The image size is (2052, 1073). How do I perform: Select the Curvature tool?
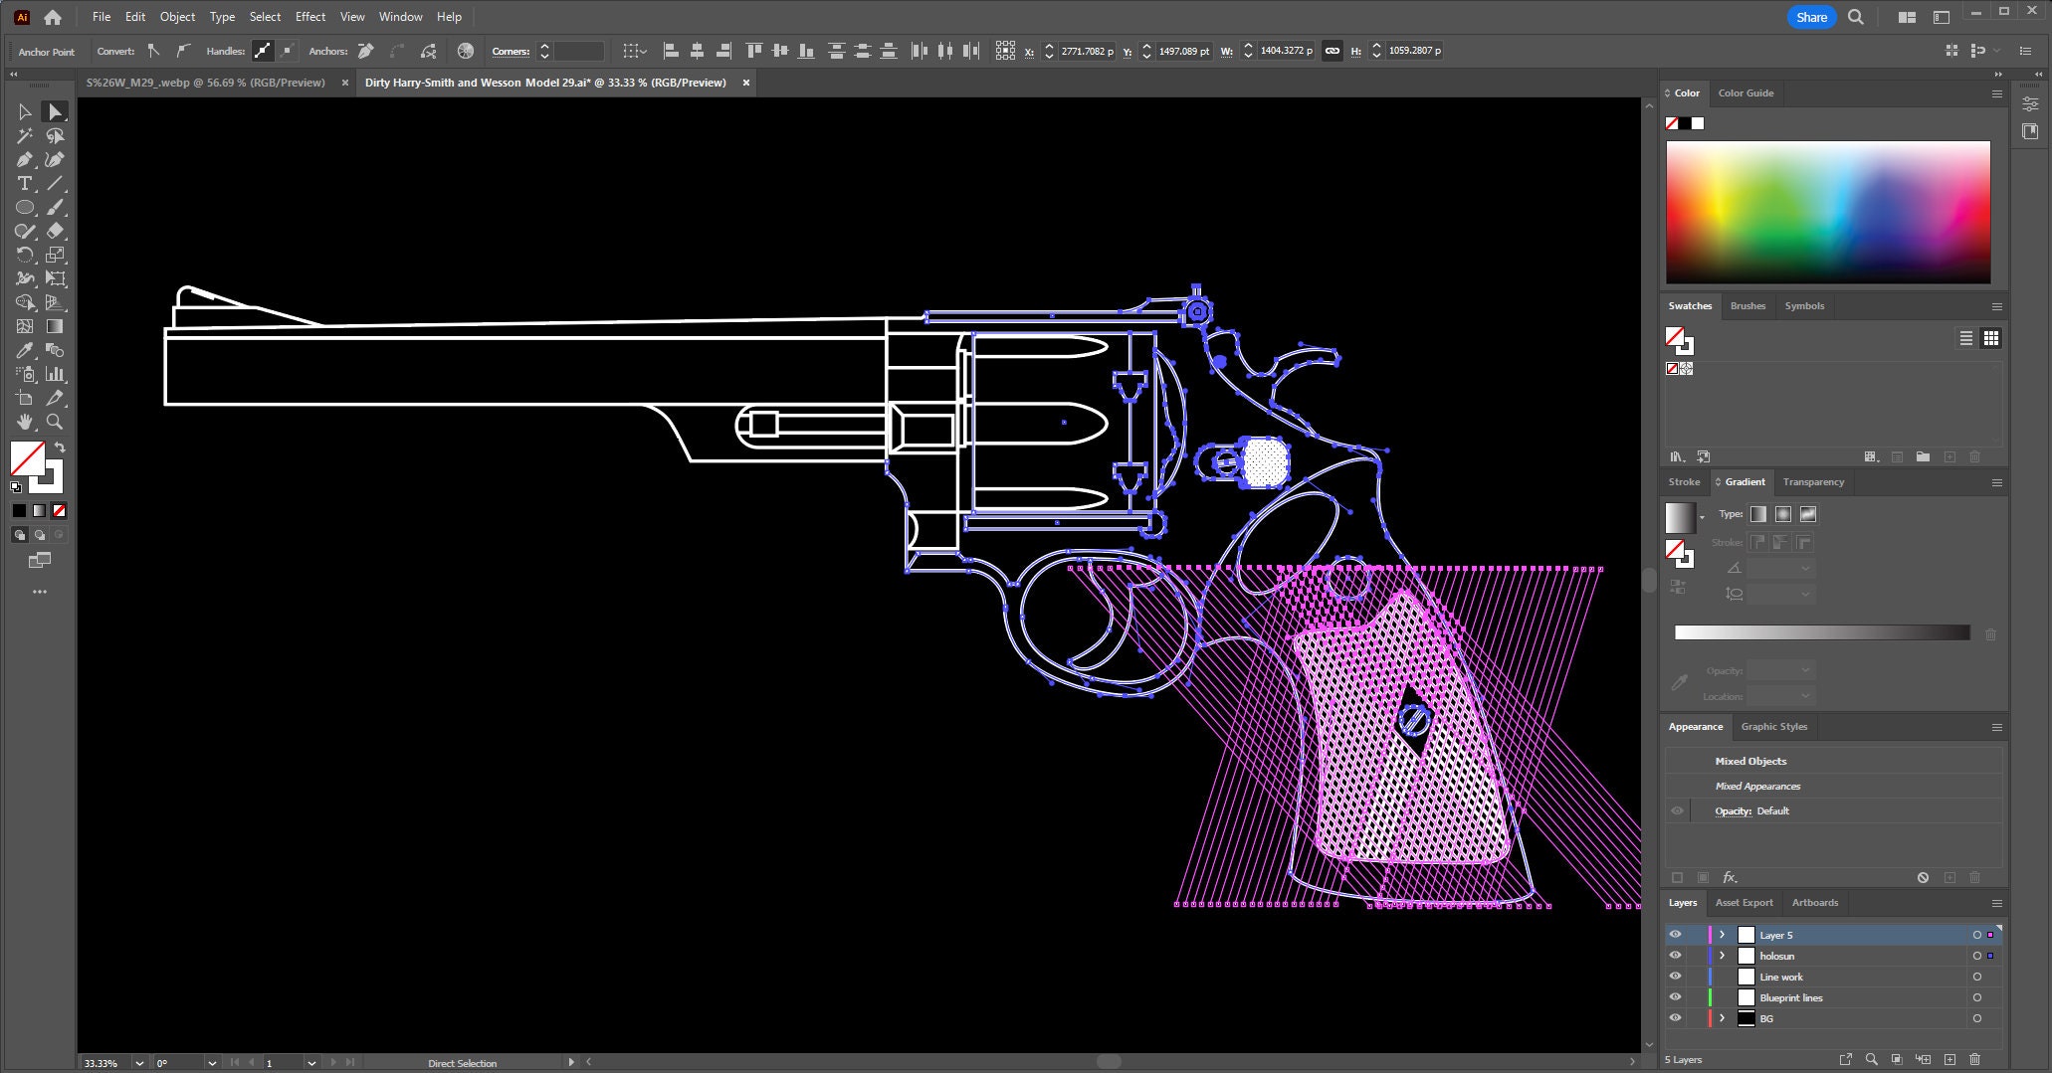pos(55,160)
